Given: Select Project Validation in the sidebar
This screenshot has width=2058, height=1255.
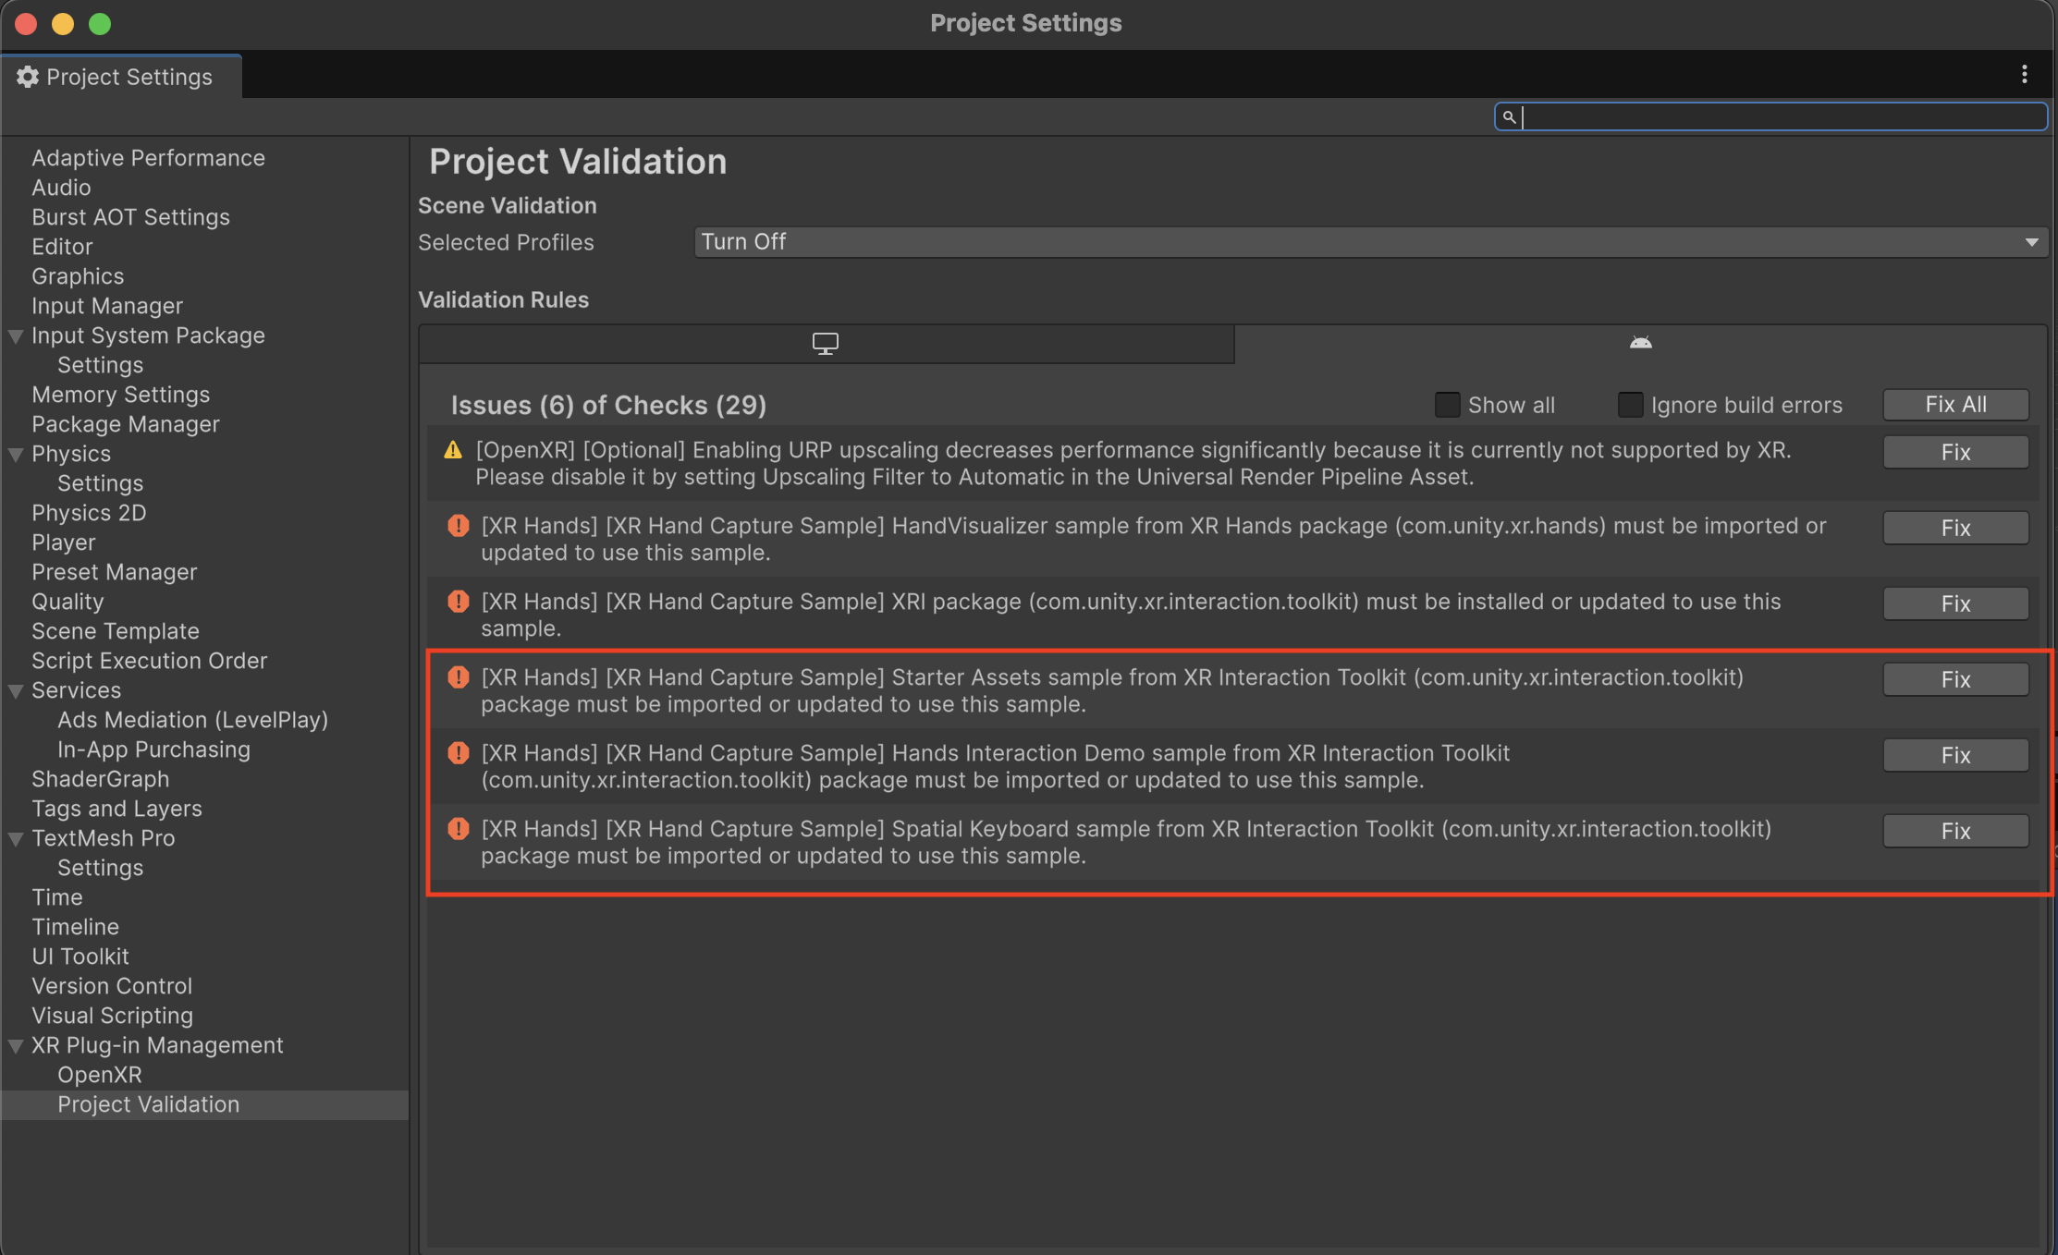Looking at the screenshot, I should pyautogui.click(x=148, y=1104).
